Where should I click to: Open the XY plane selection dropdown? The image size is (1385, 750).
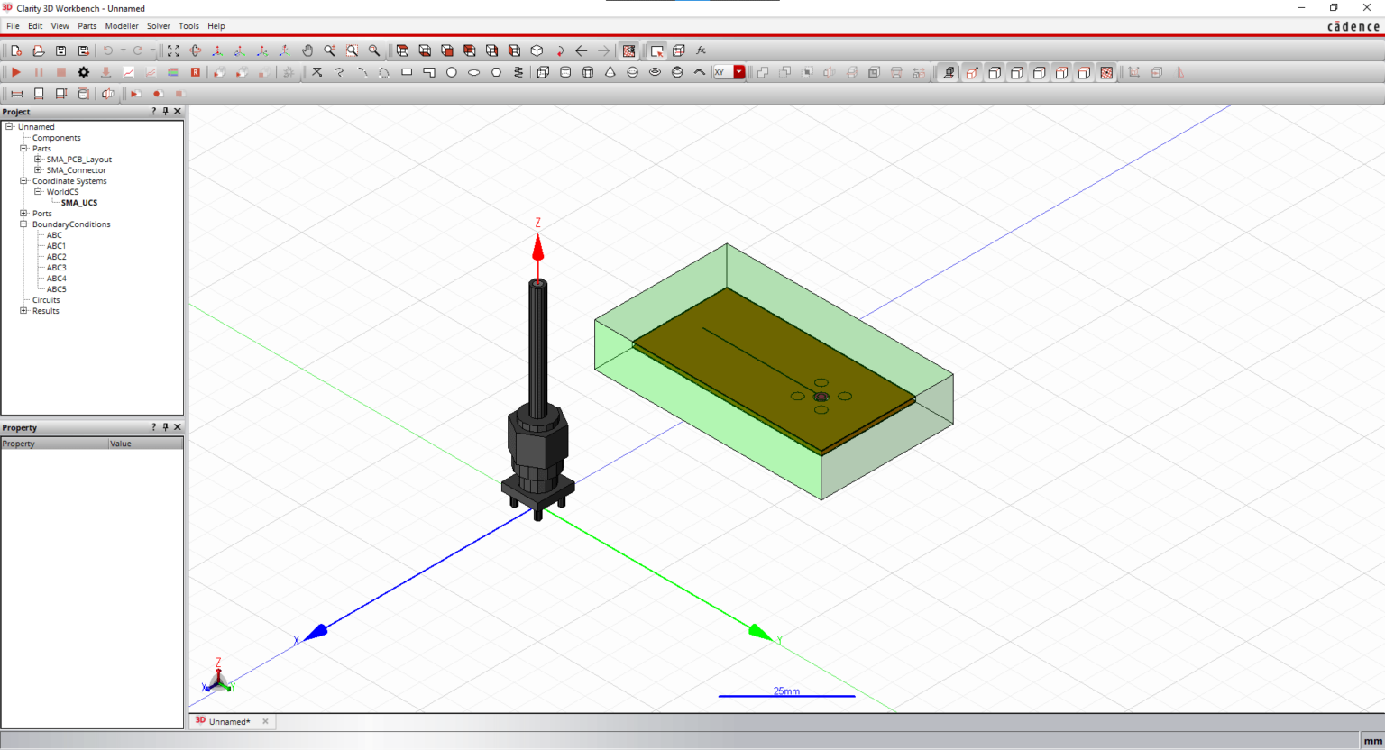pyautogui.click(x=739, y=72)
